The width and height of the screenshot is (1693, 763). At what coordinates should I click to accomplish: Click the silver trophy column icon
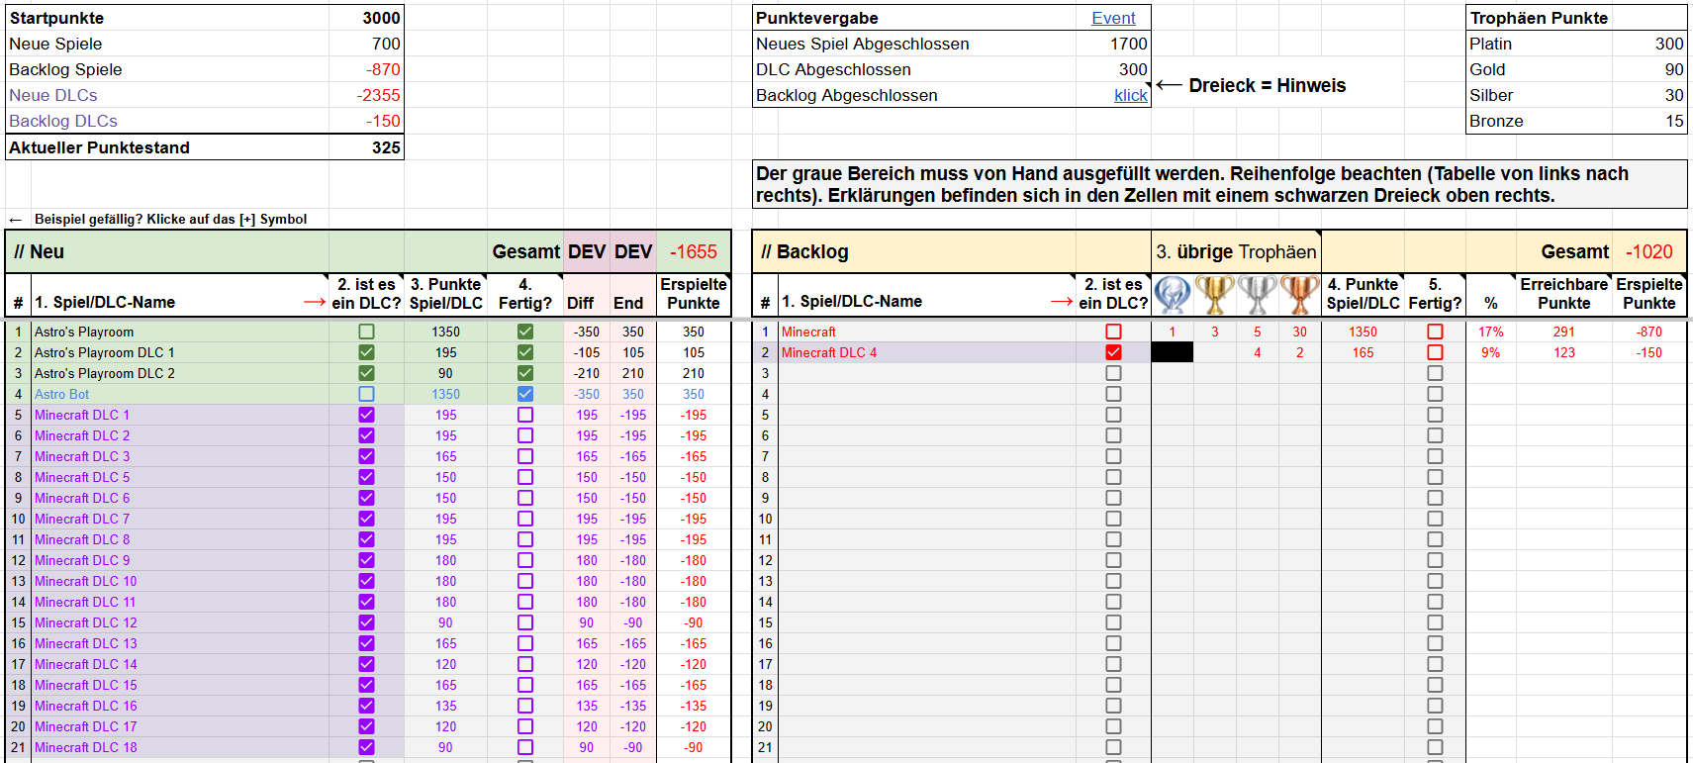pos(1257,295)
